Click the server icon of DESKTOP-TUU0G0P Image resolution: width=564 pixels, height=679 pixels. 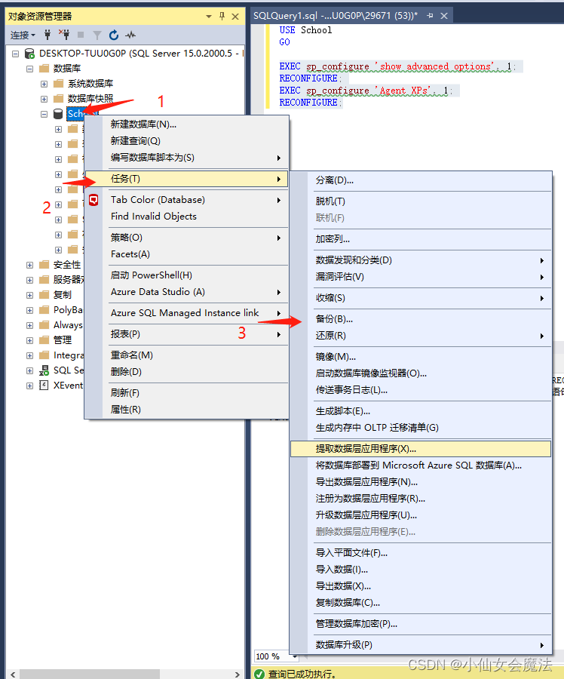tap(29, 54)
